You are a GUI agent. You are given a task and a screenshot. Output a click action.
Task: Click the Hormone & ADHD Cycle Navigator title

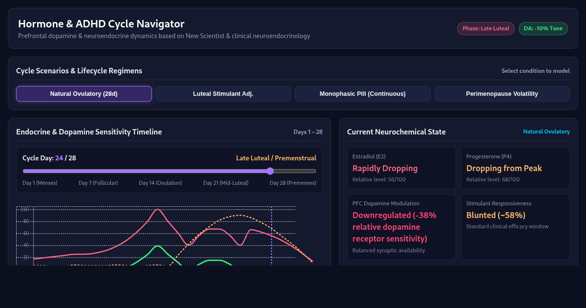[101, 23]
